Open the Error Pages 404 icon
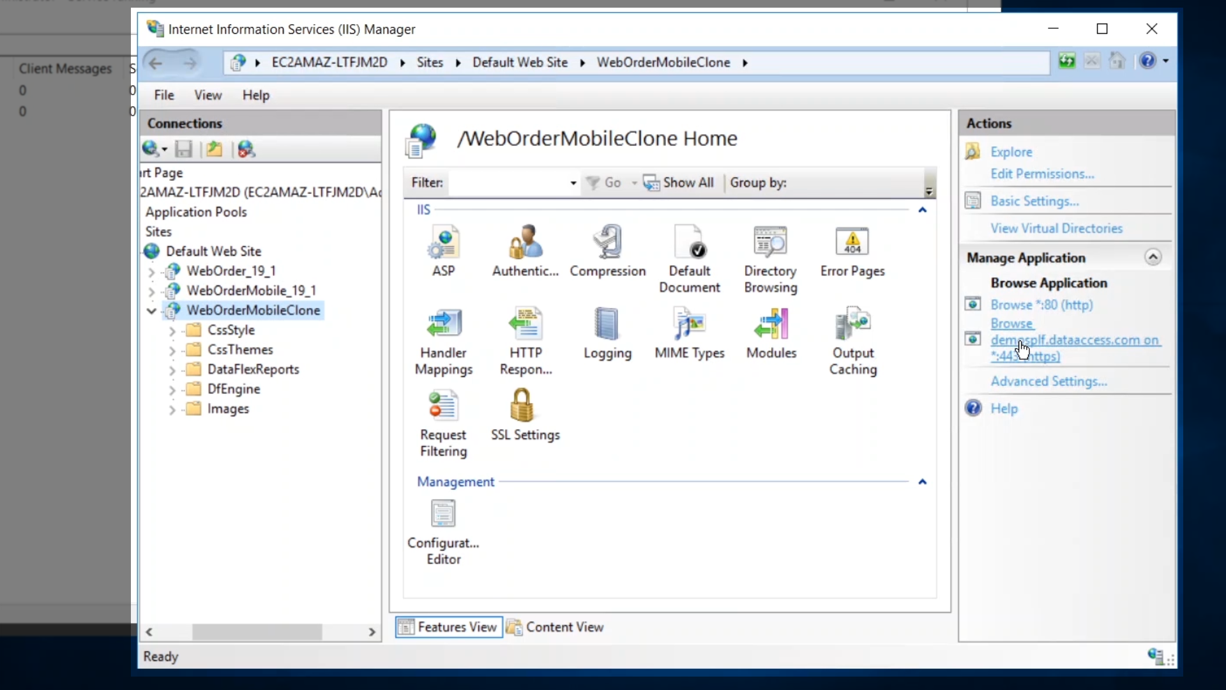Screen dimensions: 1226x690 point(852,243)
